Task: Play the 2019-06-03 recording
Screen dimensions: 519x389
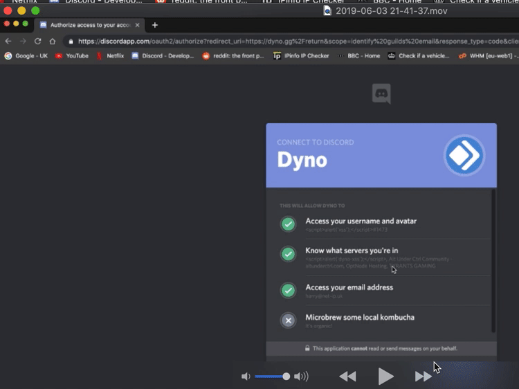Action: [x=385, y=377]
